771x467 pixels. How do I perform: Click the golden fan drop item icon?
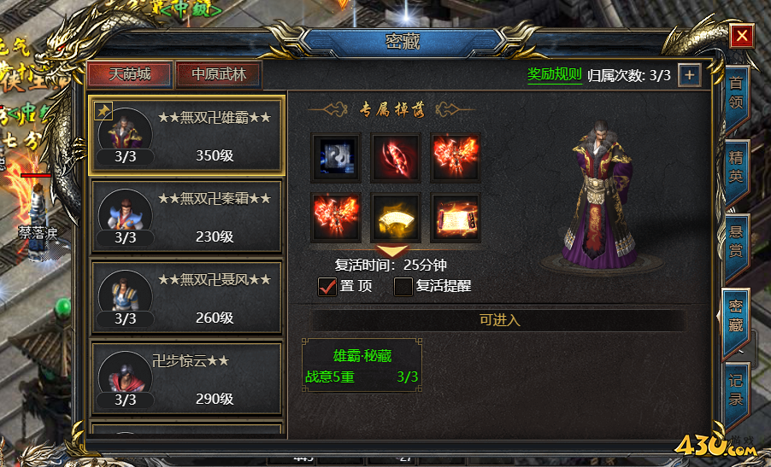pyautogui.click(x=396, y=217)
